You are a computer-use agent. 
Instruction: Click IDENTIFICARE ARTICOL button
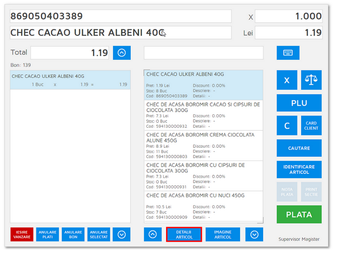coord(299,169)
